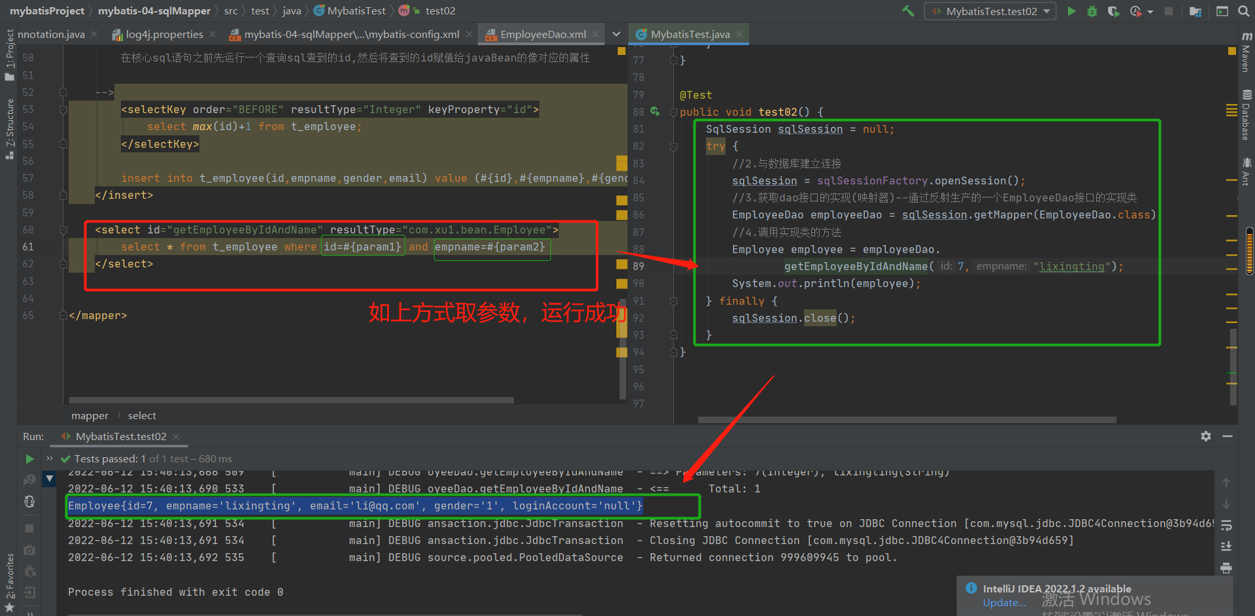Click the Up the Stack Trace arrow
1255x616 pixels.
pyautogui.click(x=1226, y=483)
